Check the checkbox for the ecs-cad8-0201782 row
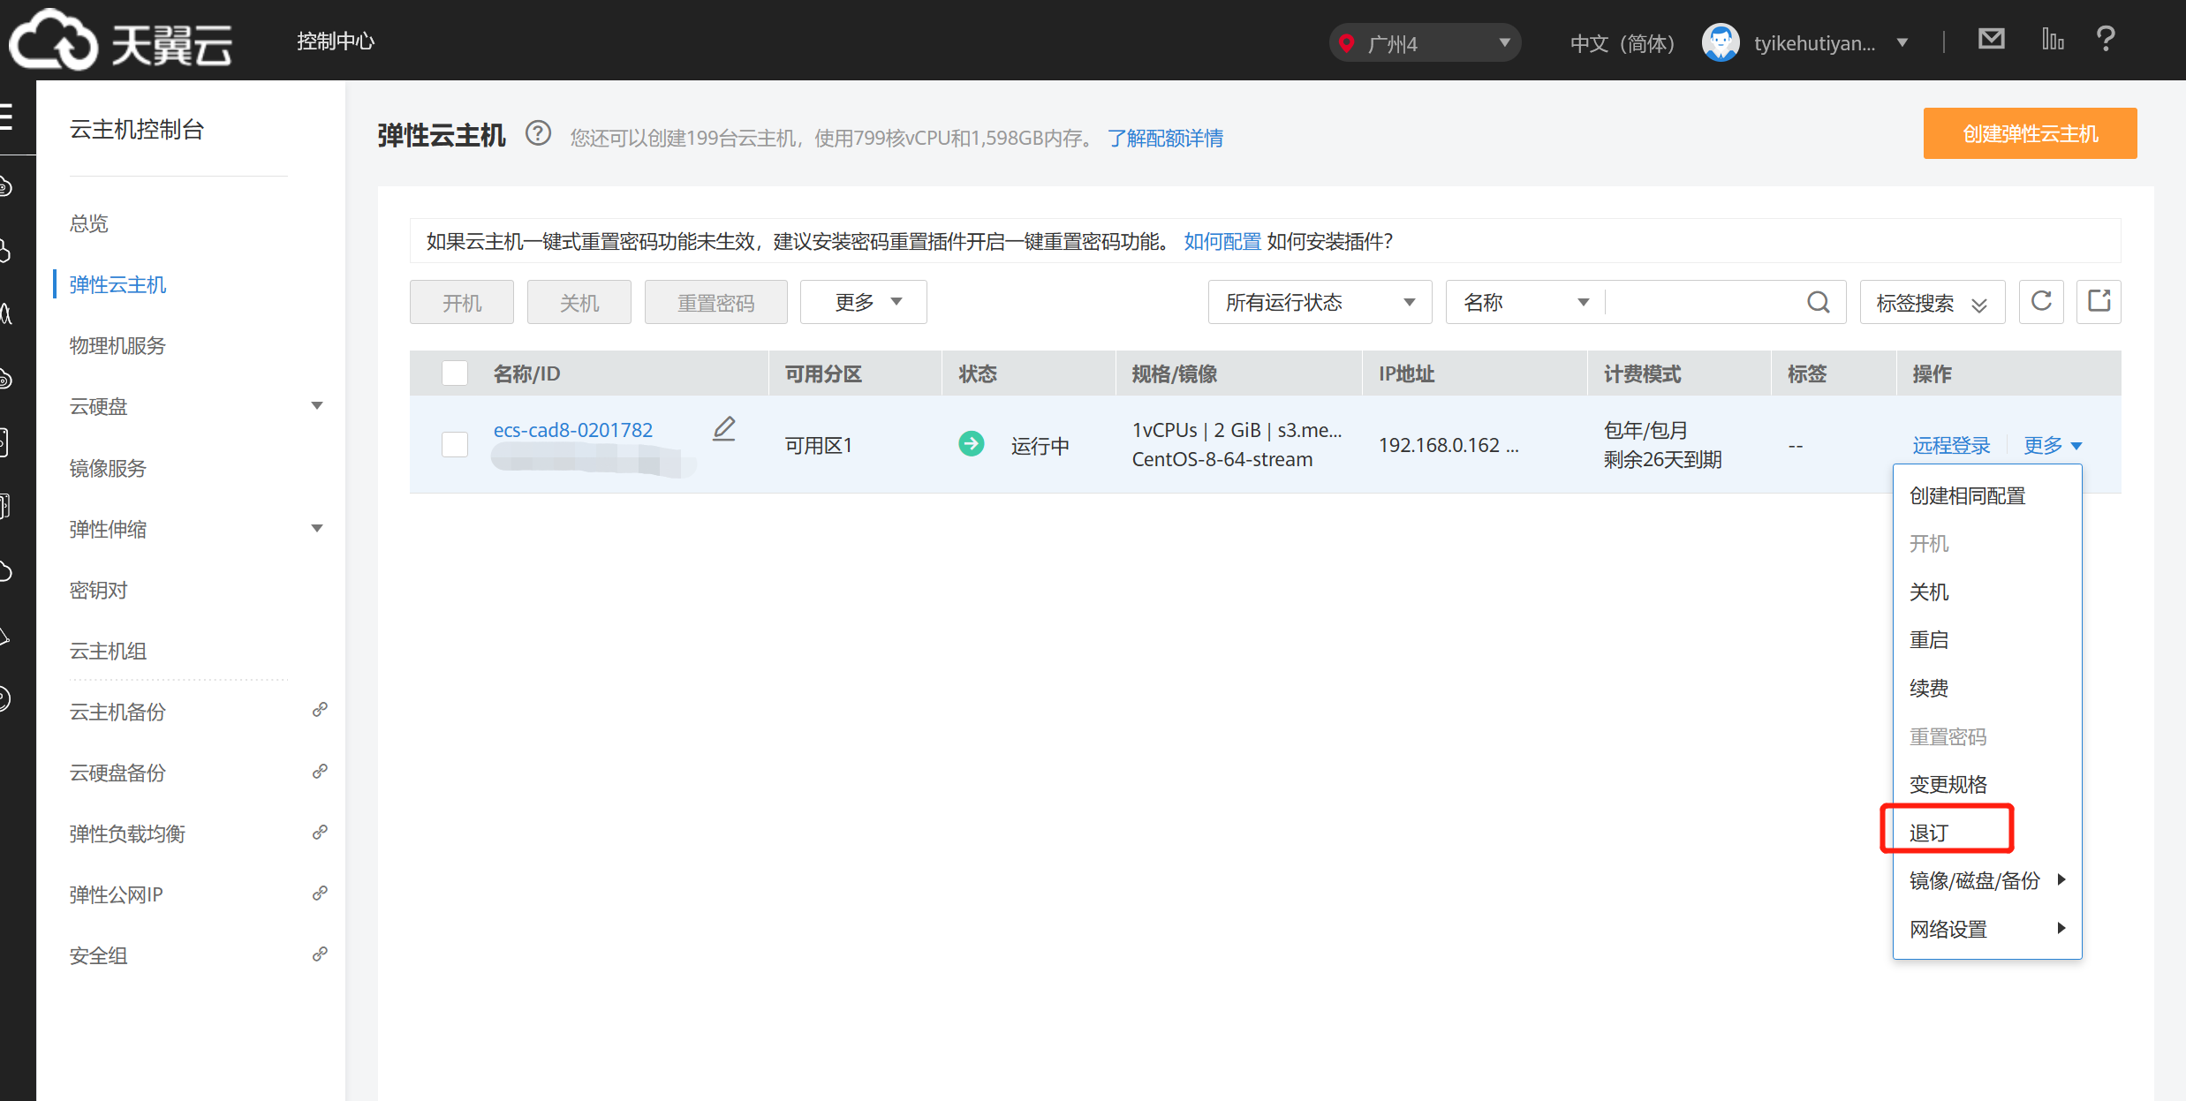The width and height of the screenshot is (2186, 1101). [455, 444]
